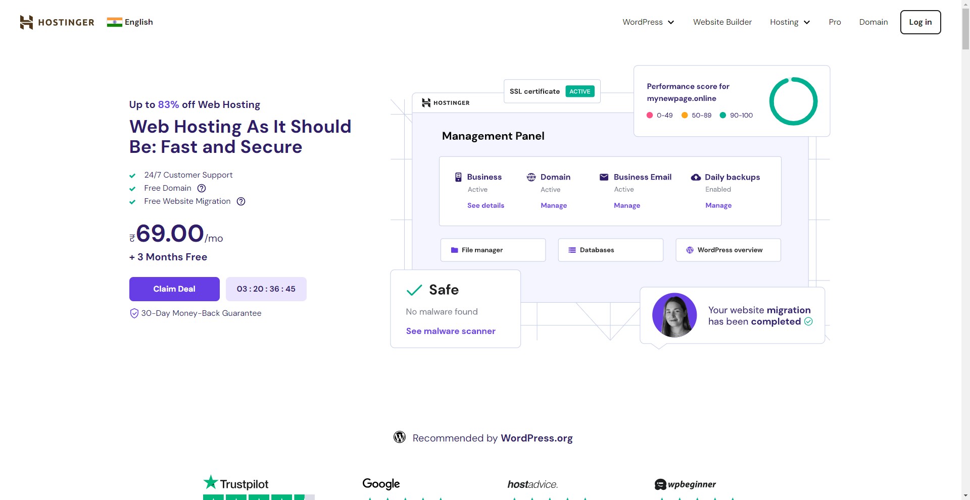970x500 pixels.
Task: Expand the WordPress dropdown menu
Action: click(x=648, y=22)
